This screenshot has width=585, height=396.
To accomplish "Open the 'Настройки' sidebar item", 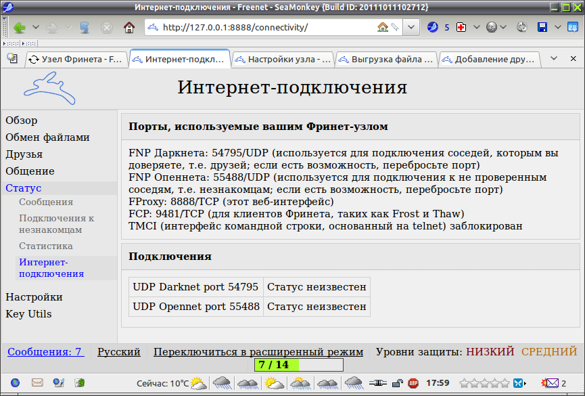I will pyautogui.click(x=34, y=297).
